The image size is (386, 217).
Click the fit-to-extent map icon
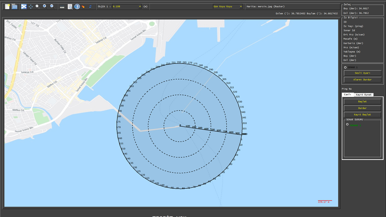point(24,7)
